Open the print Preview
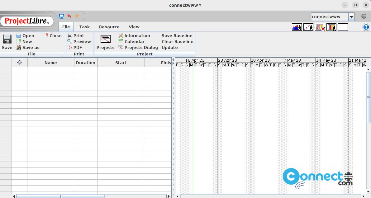 point(79,41)
